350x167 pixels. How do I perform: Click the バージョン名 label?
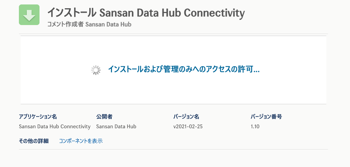pos(186,117)
